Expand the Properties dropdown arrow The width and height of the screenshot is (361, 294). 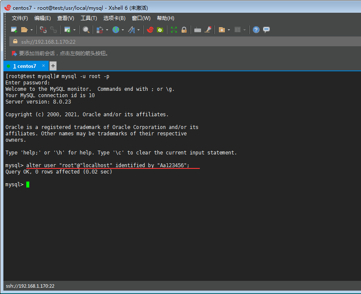pos(74,30)
